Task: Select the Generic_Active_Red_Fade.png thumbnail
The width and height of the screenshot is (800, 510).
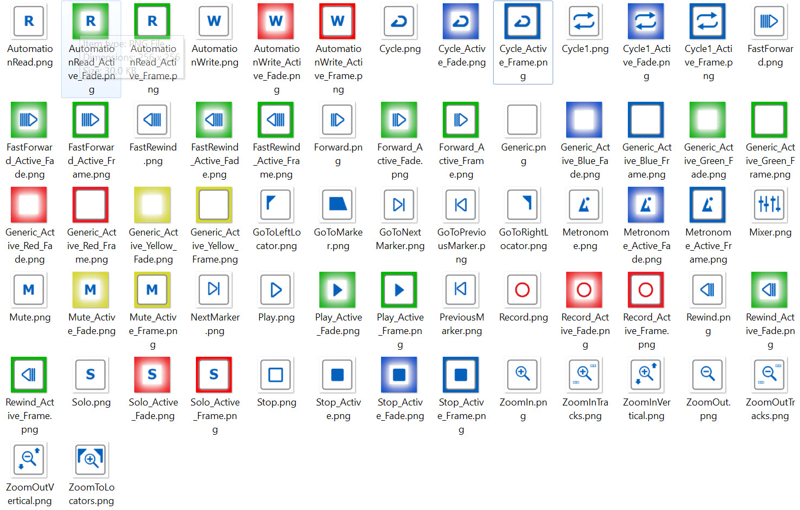Action: pos(29,205)
